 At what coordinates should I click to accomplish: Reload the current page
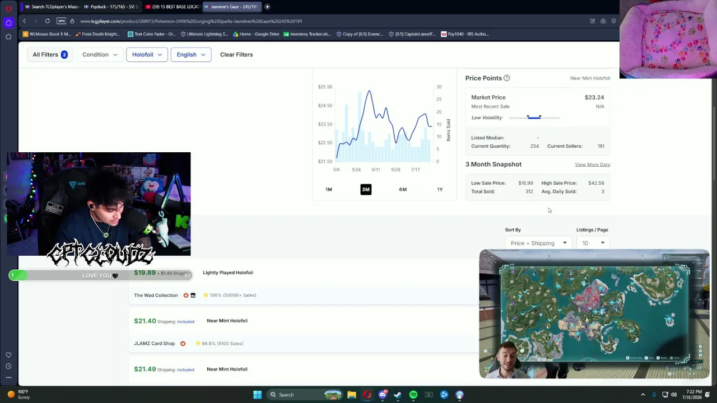pos(47,21)
